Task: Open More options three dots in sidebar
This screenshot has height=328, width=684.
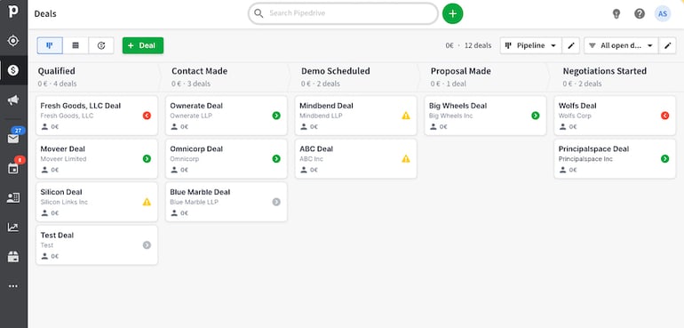Action: pos(13,286)
